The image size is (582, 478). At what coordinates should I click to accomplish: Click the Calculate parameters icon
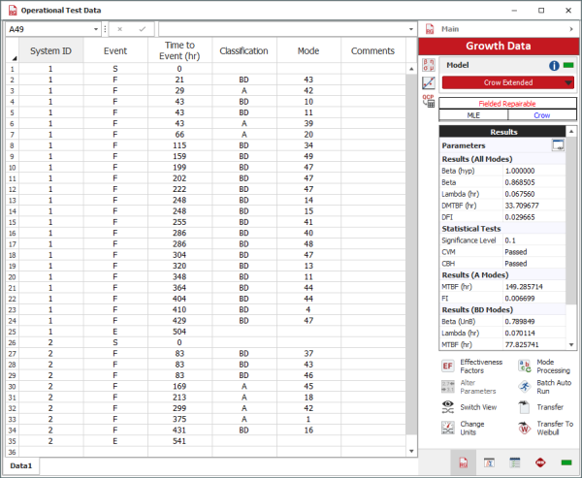(x=429, y=65)
